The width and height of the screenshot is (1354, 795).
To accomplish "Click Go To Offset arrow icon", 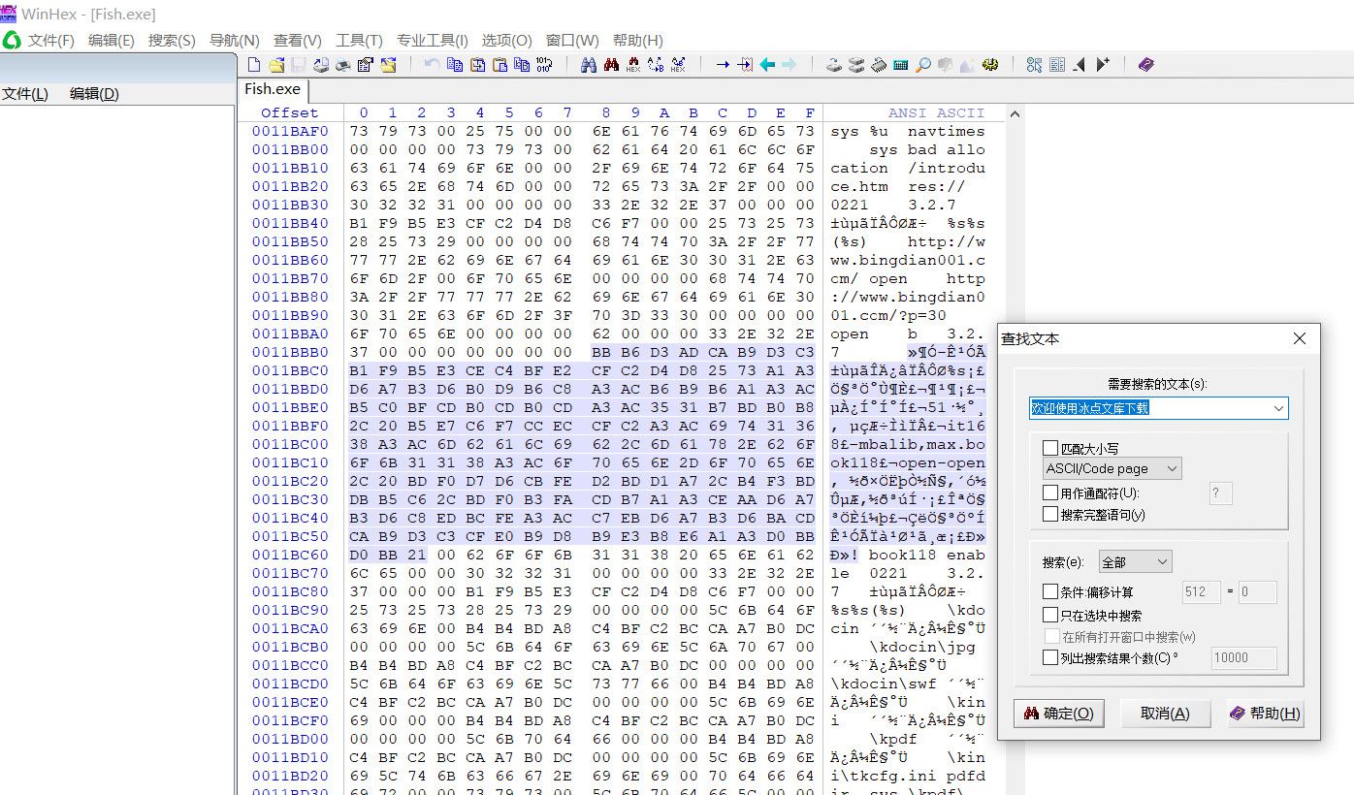I will pyautogui.click(x=723, y=65).
